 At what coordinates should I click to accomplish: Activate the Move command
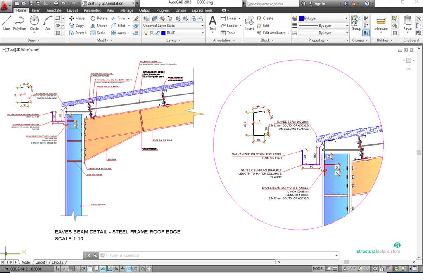tap(77, 18)
